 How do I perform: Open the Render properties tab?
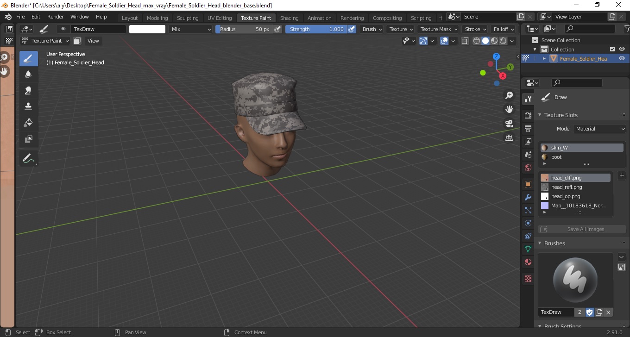pyautogui.click(x=528, y=115)
